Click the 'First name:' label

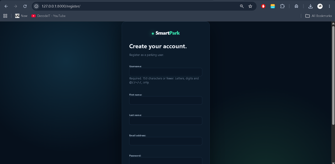point(136,95)
